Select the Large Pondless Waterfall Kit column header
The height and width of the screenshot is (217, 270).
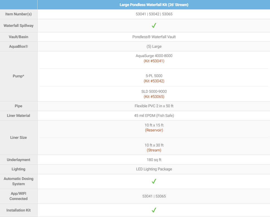tap(154, 5)
